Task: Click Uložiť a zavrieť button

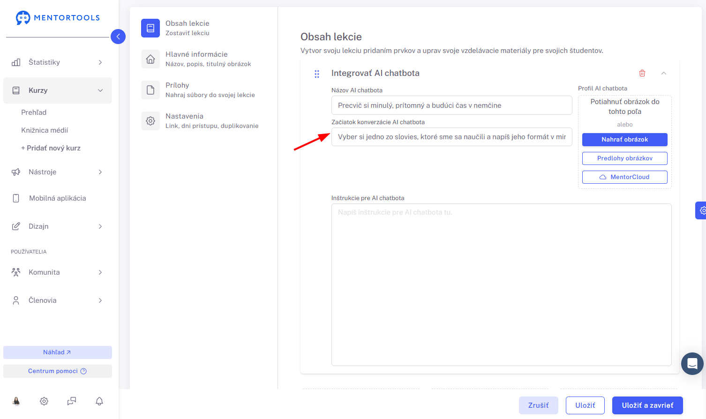Action: tap(647, 405)
